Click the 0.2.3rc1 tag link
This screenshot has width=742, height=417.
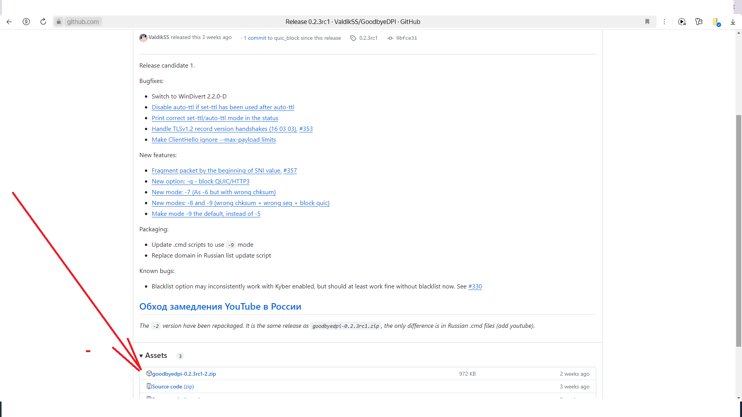coord(368,38)
